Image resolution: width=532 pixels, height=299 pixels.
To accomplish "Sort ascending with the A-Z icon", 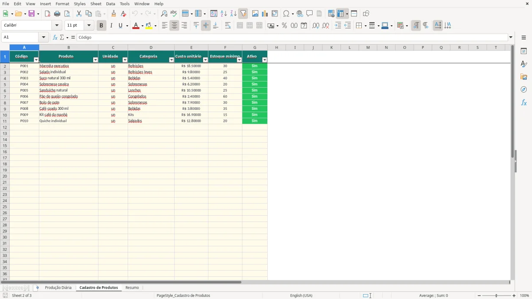I will [224, 14].
